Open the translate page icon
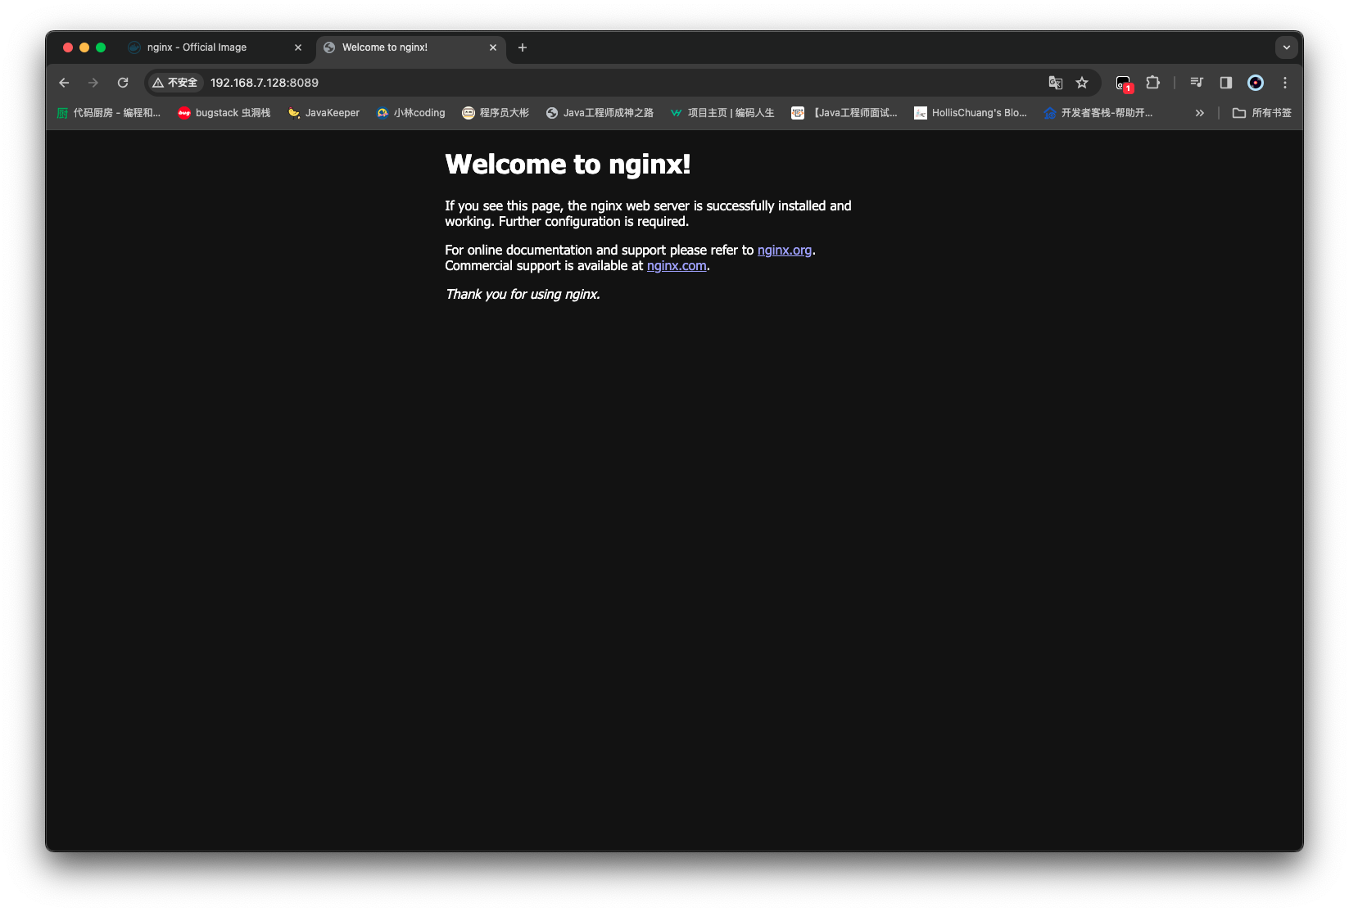Screen dimensions: 1349x912 1056,83
